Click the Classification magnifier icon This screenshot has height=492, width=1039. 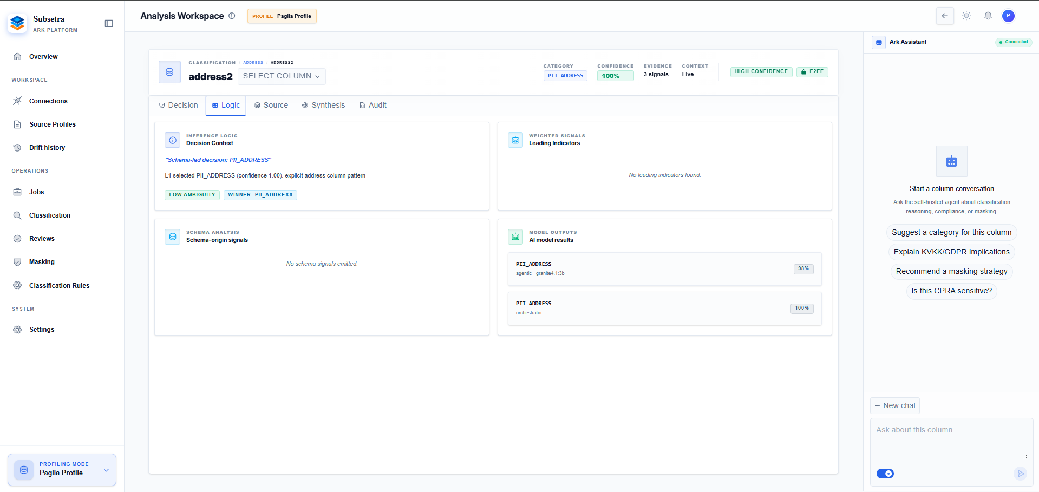pyautogui.click(x=17, y=215)
